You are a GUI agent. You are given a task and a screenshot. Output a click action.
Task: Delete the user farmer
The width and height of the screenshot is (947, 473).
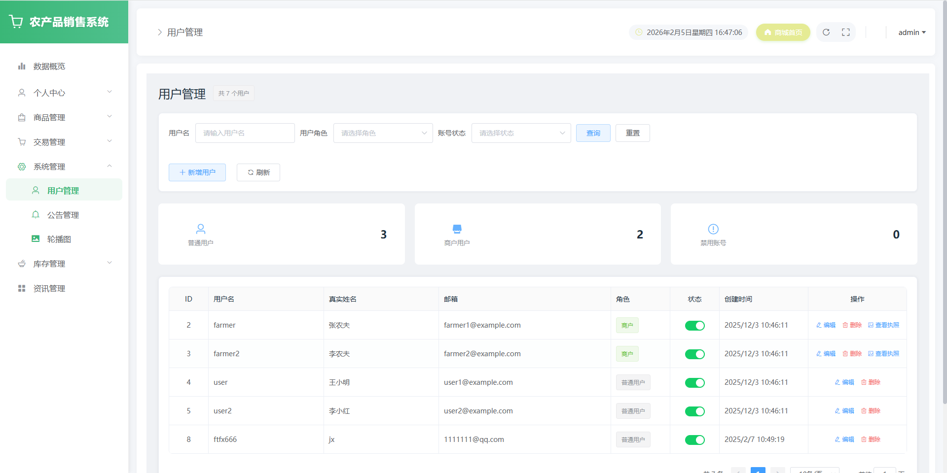point(852,325)
